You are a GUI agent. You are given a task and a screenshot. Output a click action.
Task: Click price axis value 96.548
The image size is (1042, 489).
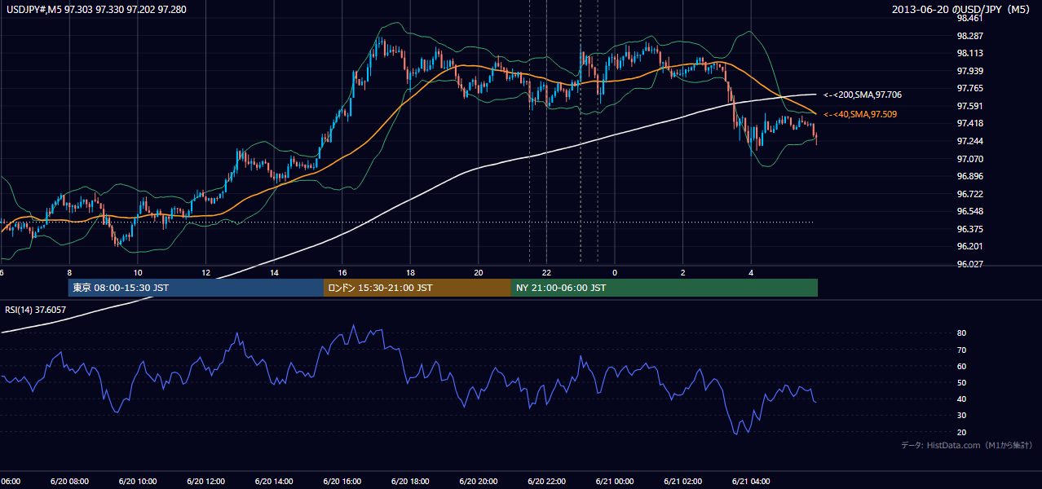969,211
